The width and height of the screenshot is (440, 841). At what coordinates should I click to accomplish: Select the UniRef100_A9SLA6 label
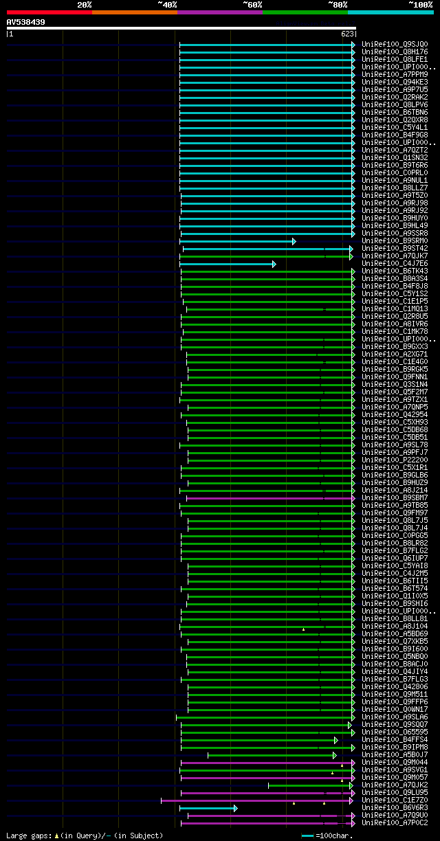click(x=395, y=717)
